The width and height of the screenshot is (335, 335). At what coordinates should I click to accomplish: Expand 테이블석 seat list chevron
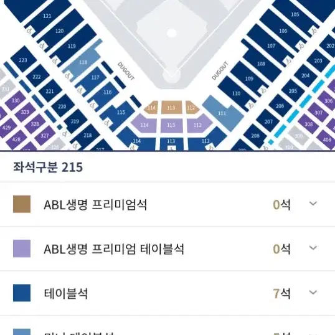pyautogui.click(x=313, y=292)
